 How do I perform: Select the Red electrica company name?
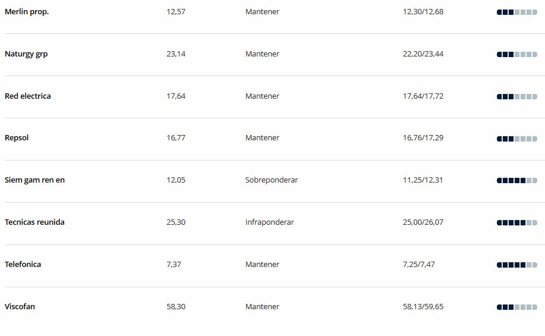tap(28, 96)
